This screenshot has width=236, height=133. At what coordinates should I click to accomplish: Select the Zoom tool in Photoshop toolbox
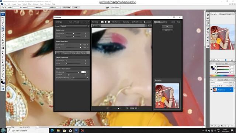[x=3, y=76]
